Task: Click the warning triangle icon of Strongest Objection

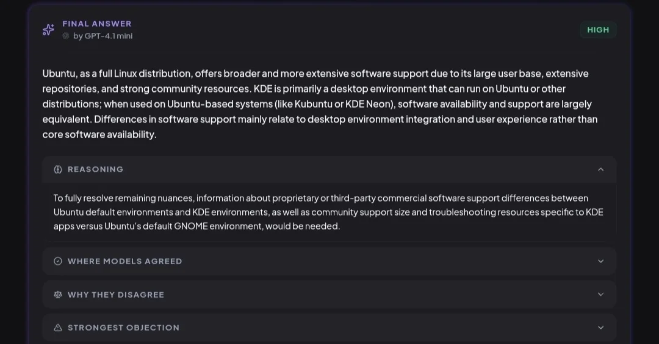Action: point(58,328)
